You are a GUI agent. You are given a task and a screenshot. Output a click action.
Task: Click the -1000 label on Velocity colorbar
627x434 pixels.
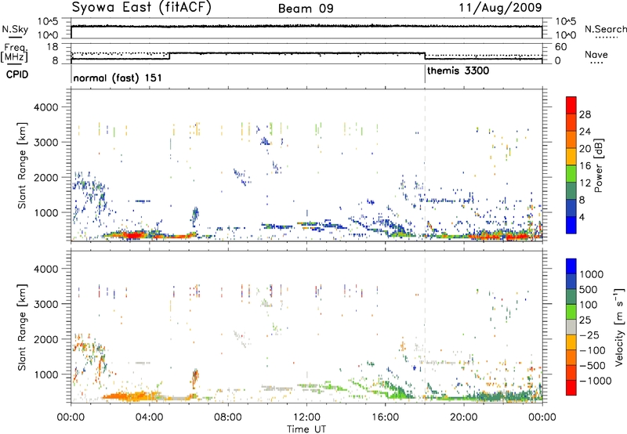pyautogui.click(x=596, y=381)
